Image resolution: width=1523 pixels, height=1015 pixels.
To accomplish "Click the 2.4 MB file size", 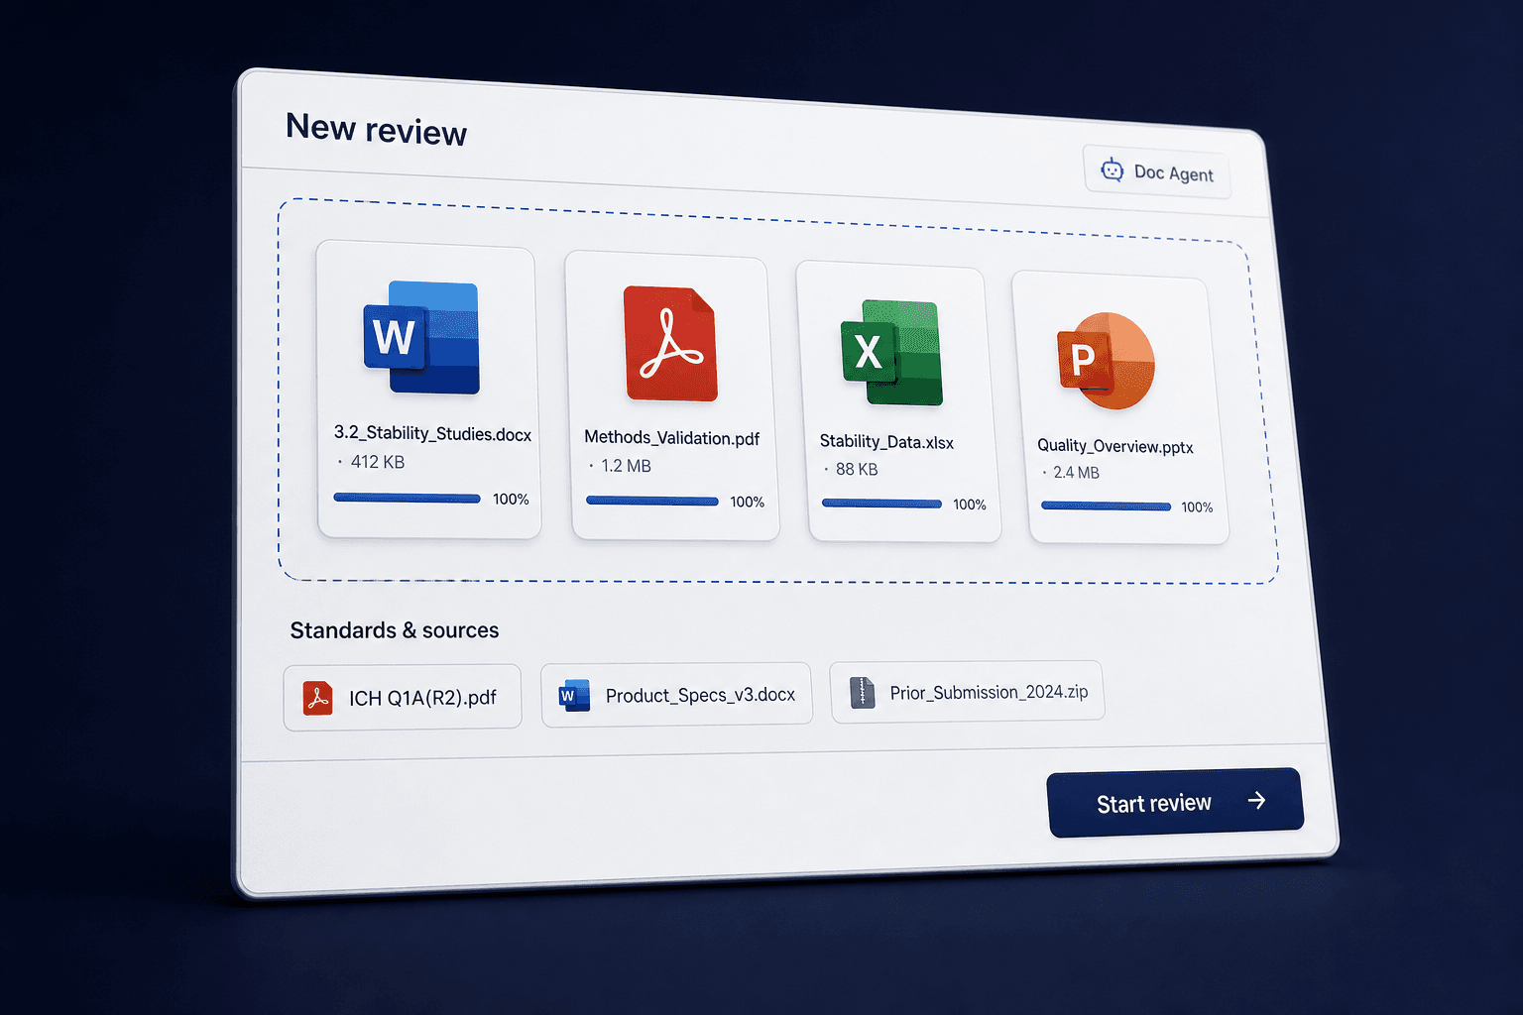I will (x=1077, y=473).
